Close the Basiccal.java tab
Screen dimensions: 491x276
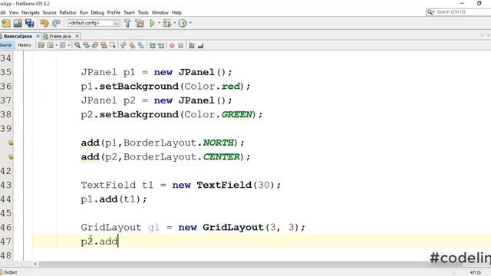38,36
